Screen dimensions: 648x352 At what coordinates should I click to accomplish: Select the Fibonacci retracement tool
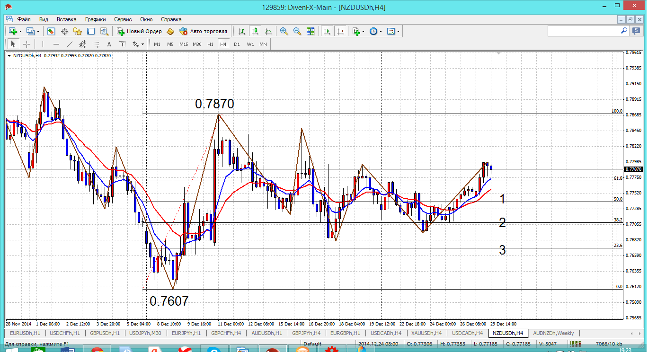pos(96,44)
